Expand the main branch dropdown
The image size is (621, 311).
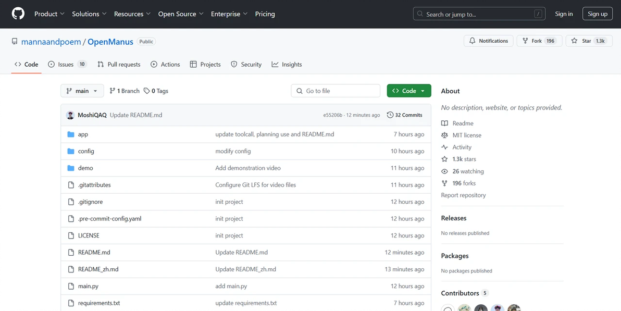click(82, 91)
